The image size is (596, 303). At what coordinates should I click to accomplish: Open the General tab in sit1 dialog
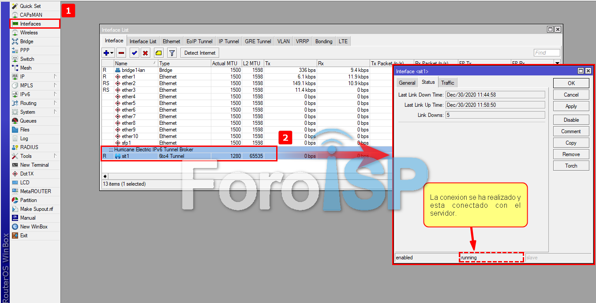tap(407, 82)
